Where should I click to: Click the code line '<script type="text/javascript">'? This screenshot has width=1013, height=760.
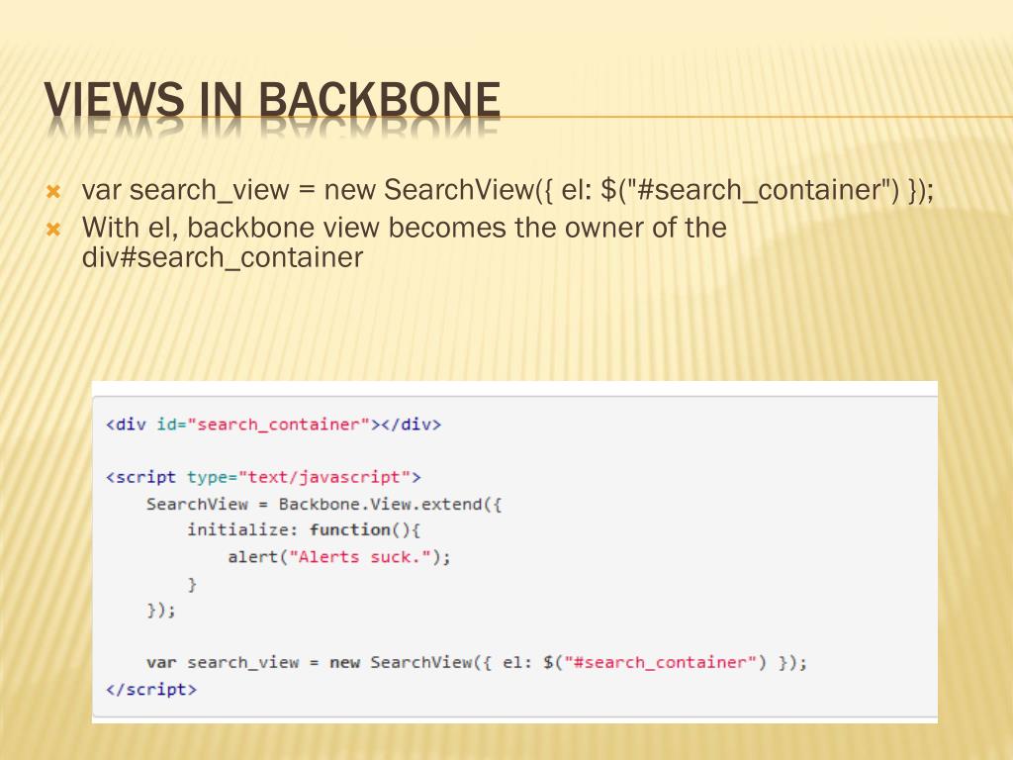pyautogui.click(x=263, y=478)
